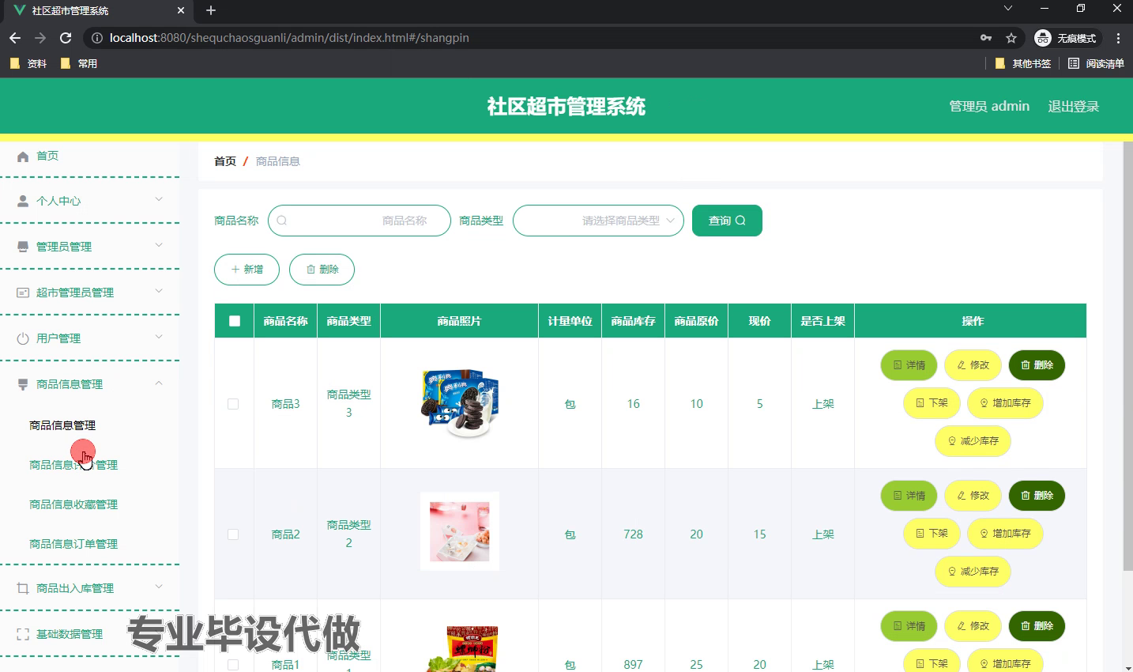Open the 常用 bookmark folder
Screen dimensions: 1133x672
click(79, 63)
